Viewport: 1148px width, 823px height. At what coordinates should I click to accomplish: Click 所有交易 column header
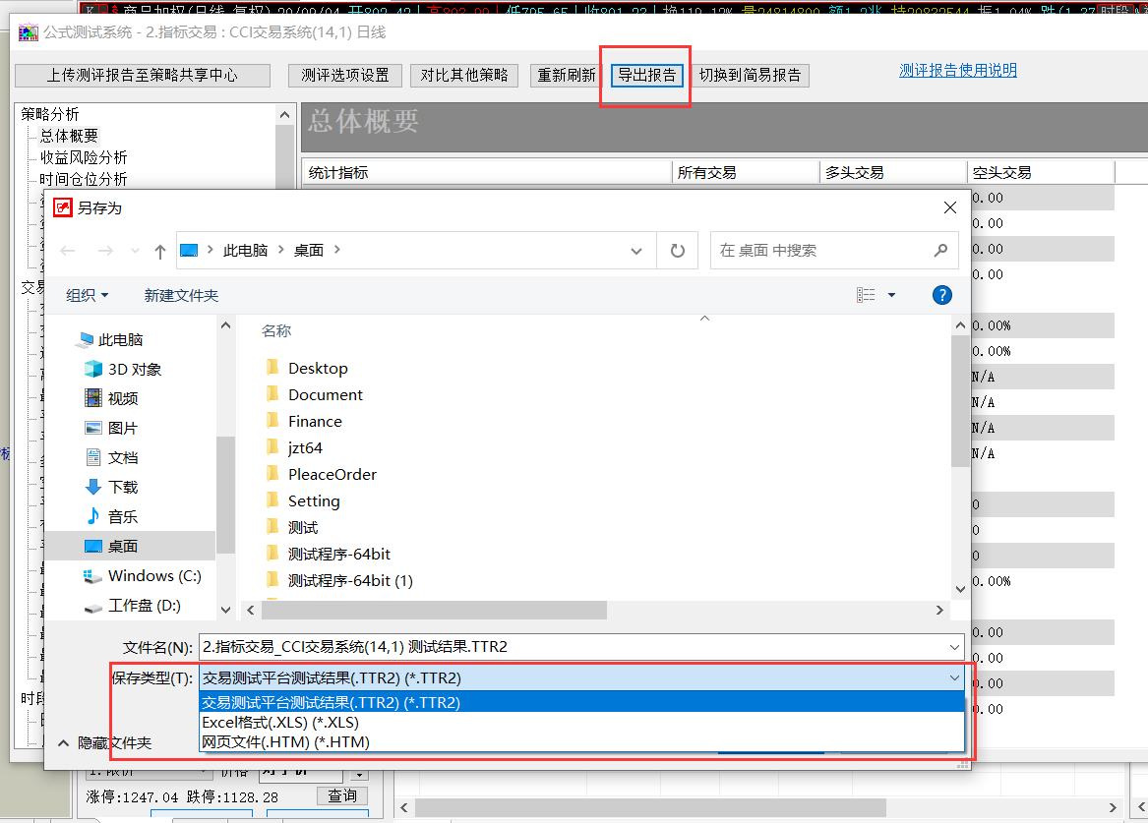[x=746, y=173]
